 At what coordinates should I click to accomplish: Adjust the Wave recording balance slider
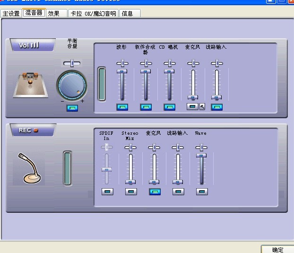pos(201,147)
